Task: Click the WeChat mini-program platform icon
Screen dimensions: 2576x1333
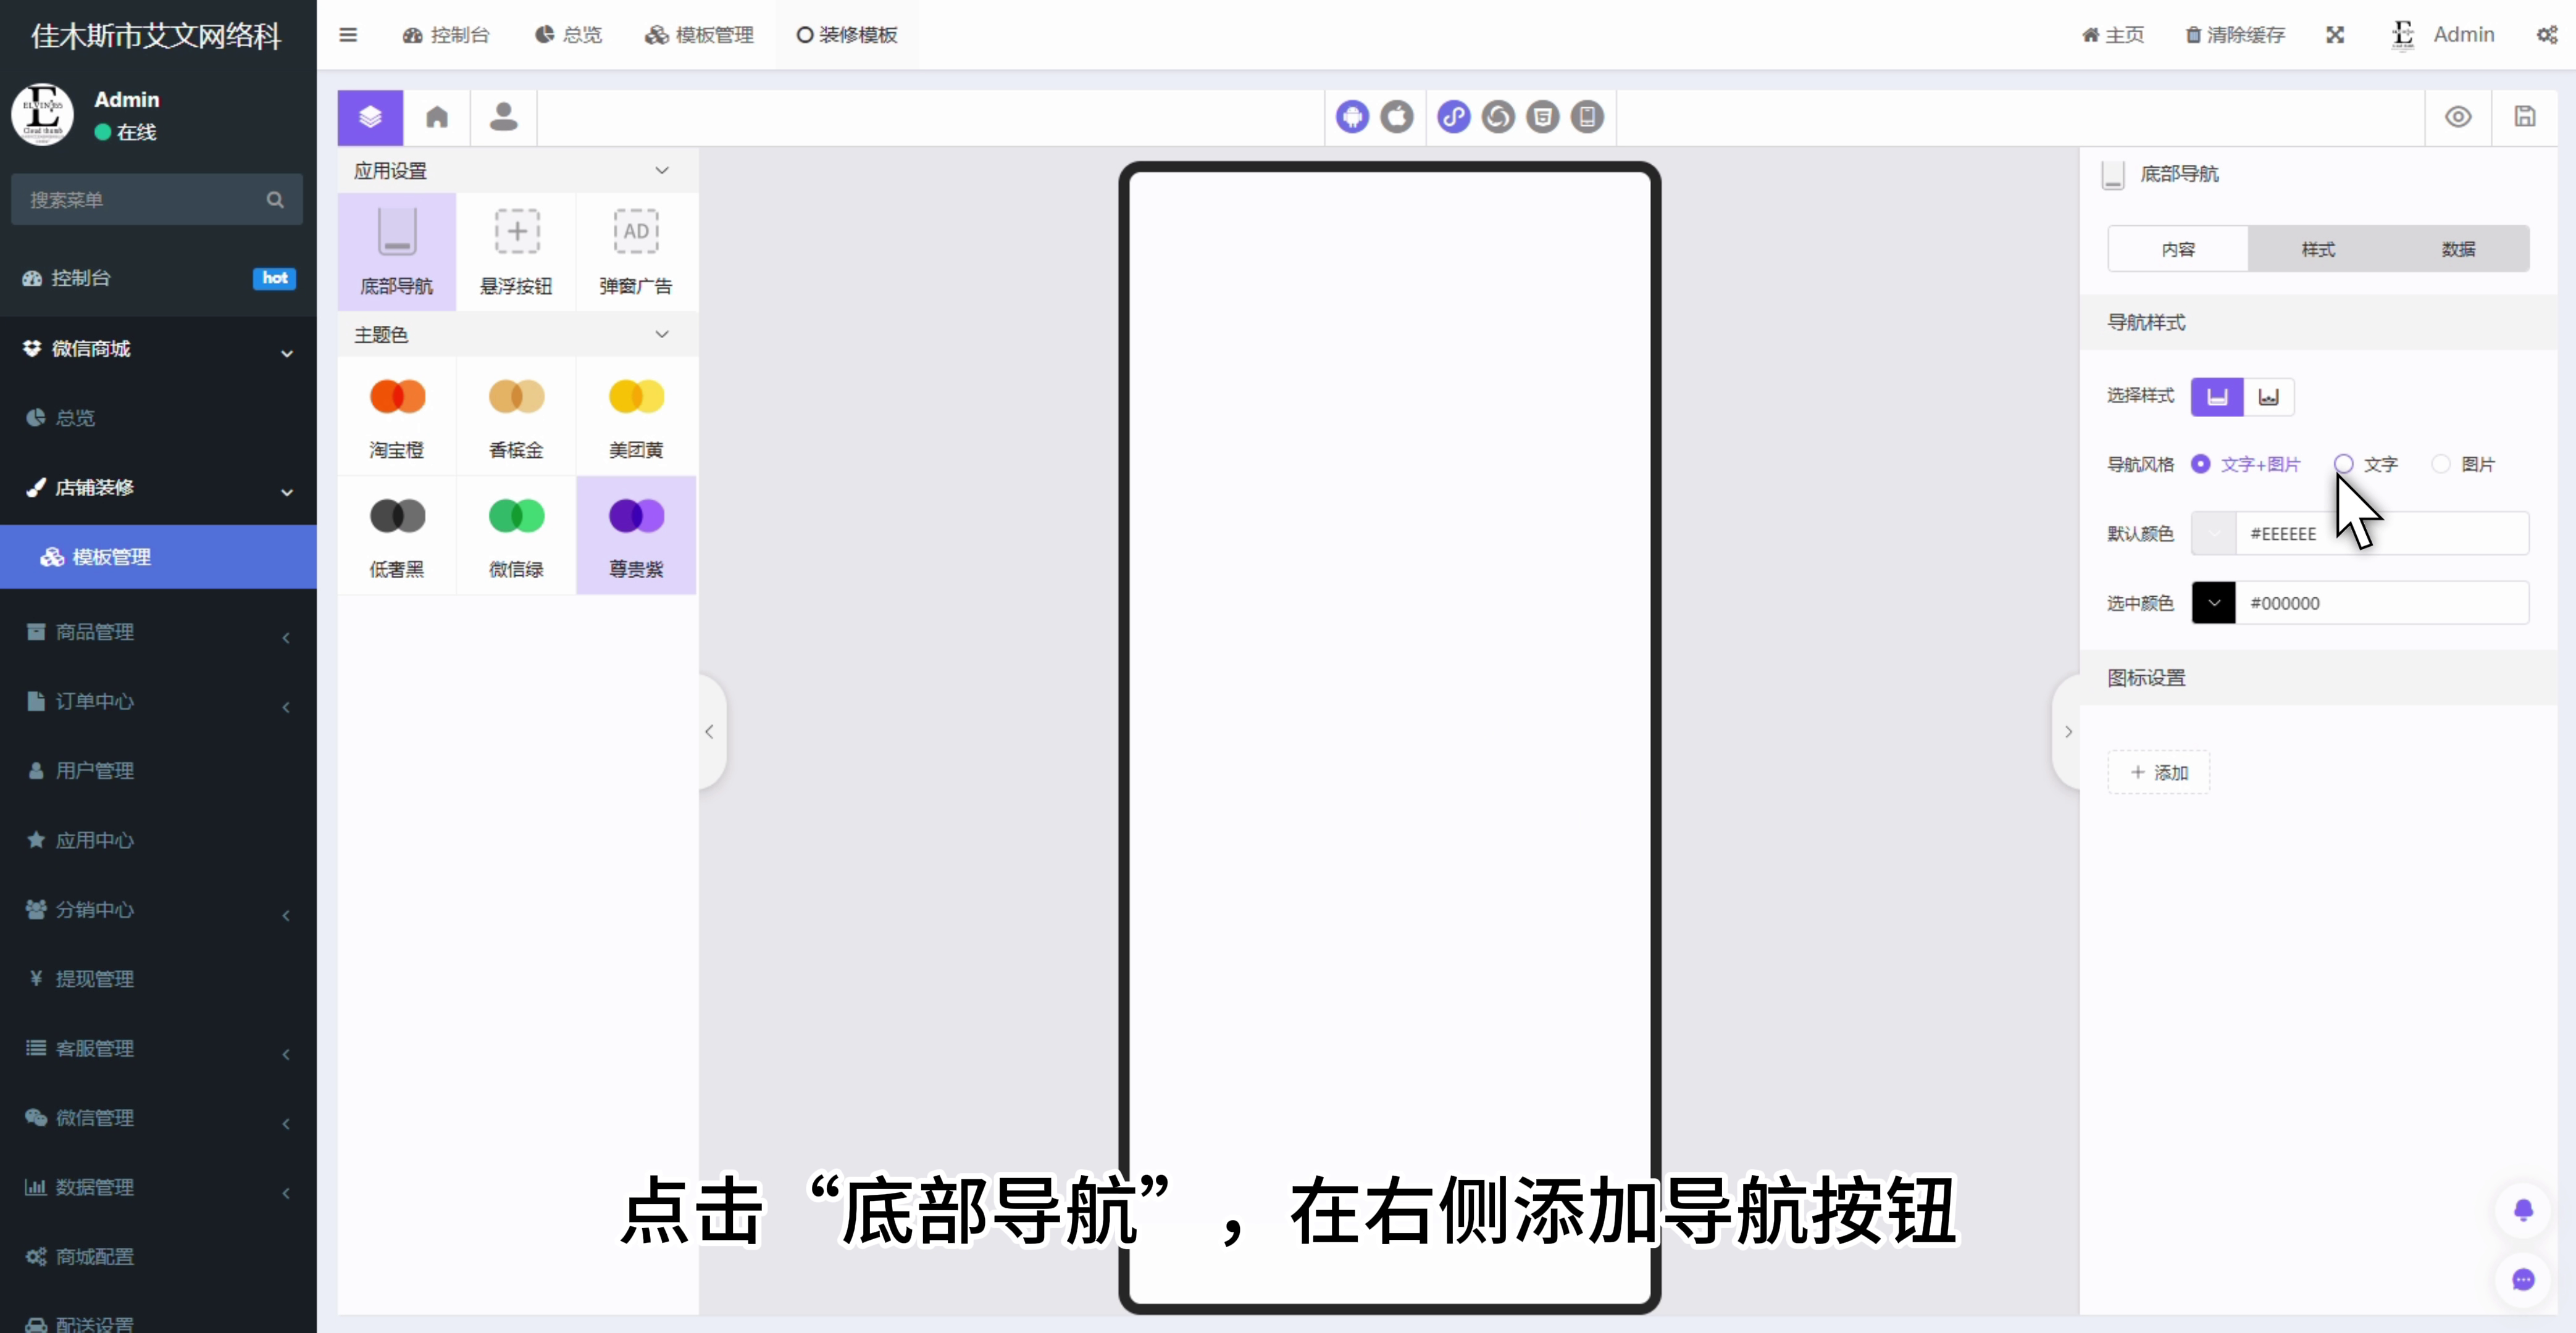Action: [1453, 117]
